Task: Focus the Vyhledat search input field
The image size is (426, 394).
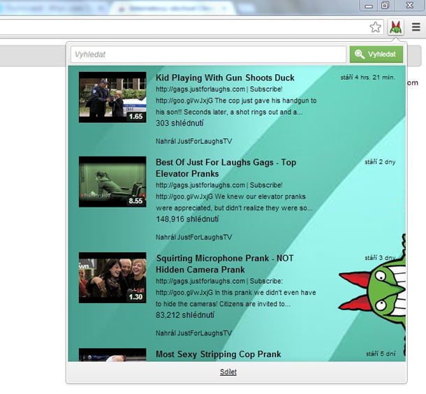Action: pos(208,54)
